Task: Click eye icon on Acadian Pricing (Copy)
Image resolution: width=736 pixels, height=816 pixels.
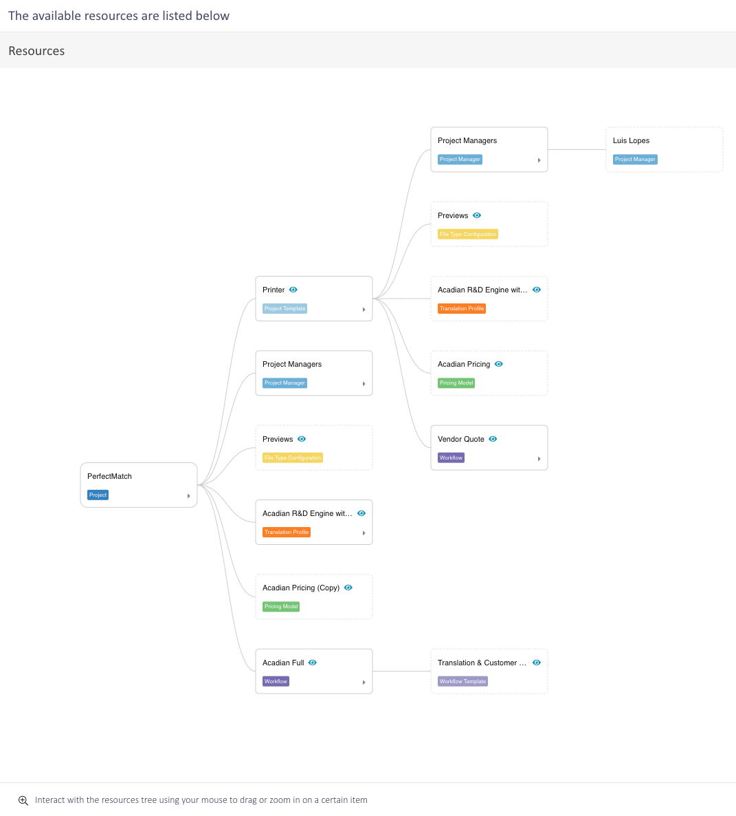Action: click(x=348, y=588)
